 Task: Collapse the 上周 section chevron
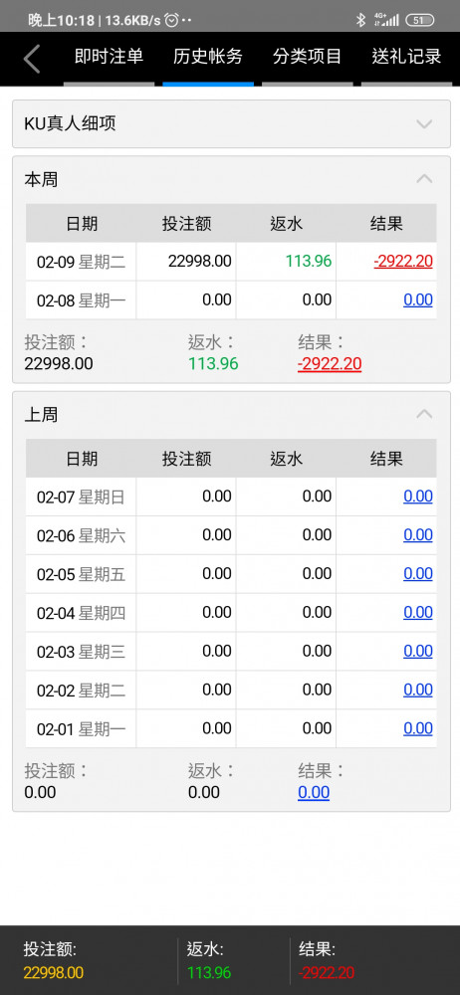click(424, 414)
